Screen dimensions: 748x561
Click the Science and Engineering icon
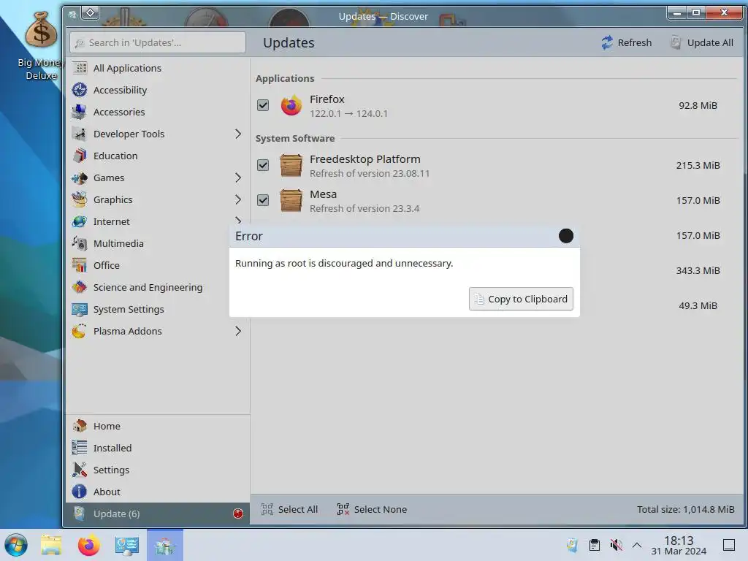point(80,287)
